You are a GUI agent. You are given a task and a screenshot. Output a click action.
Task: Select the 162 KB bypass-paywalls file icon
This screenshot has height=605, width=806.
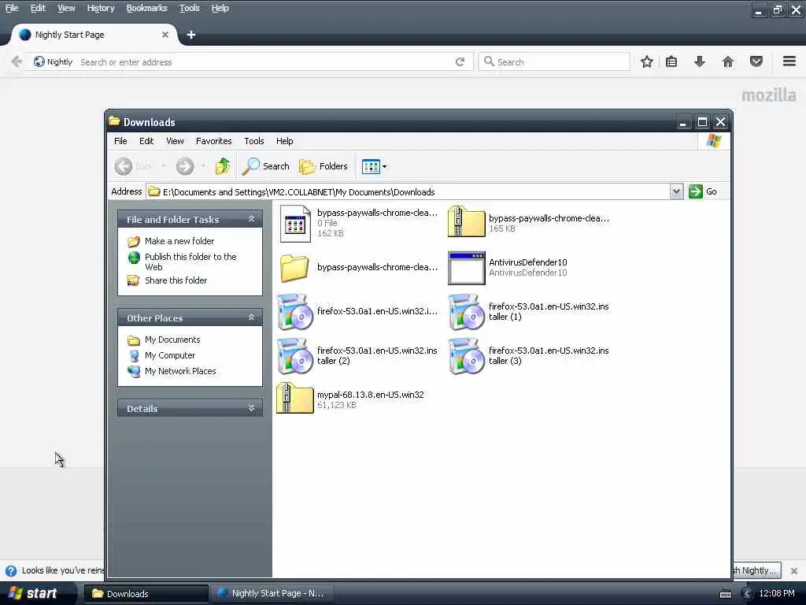pyautogui.click(x=295, y=223)
